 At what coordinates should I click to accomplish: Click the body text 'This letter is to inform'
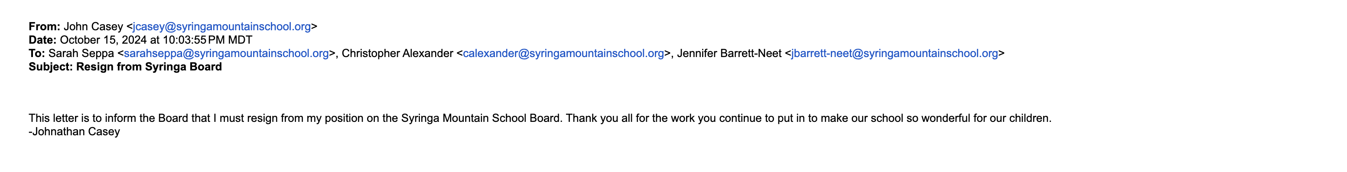point(83,118)
